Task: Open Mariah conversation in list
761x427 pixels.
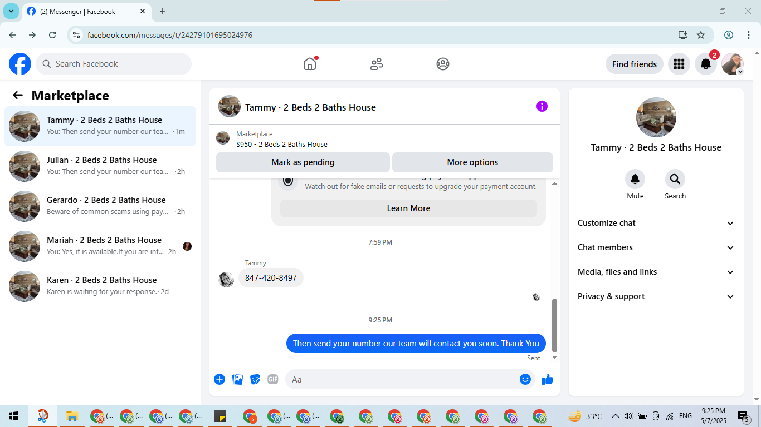Action: 100,246
